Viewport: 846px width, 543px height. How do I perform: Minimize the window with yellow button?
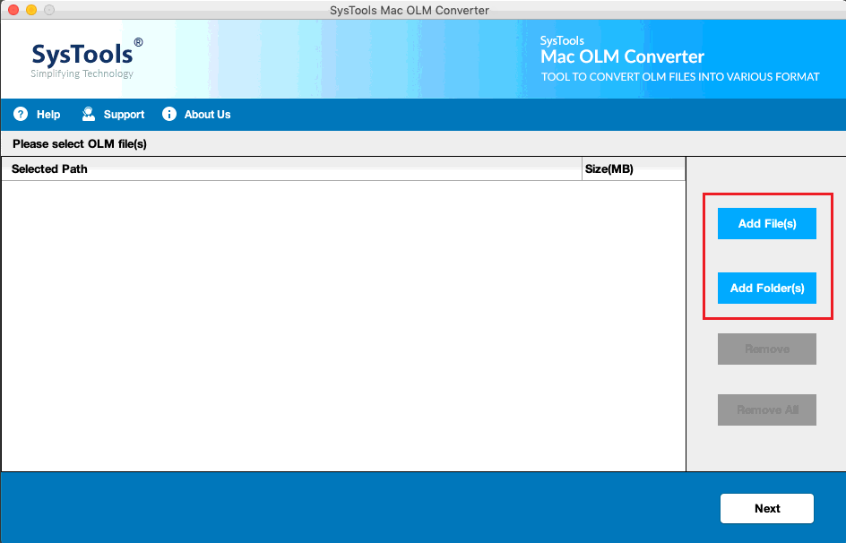[31, 10]
